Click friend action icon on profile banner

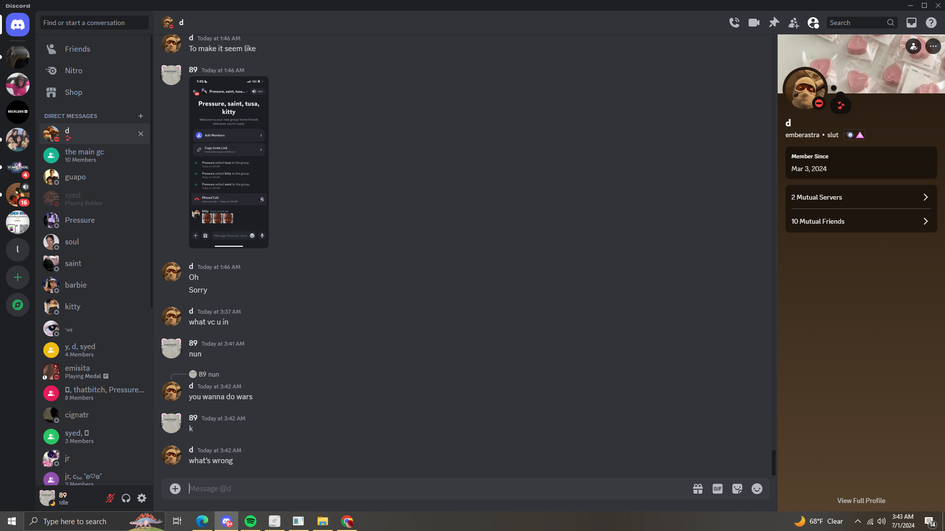[x=913, y=46]
